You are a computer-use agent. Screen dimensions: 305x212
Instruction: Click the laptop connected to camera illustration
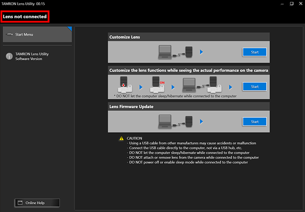(202, 84)
